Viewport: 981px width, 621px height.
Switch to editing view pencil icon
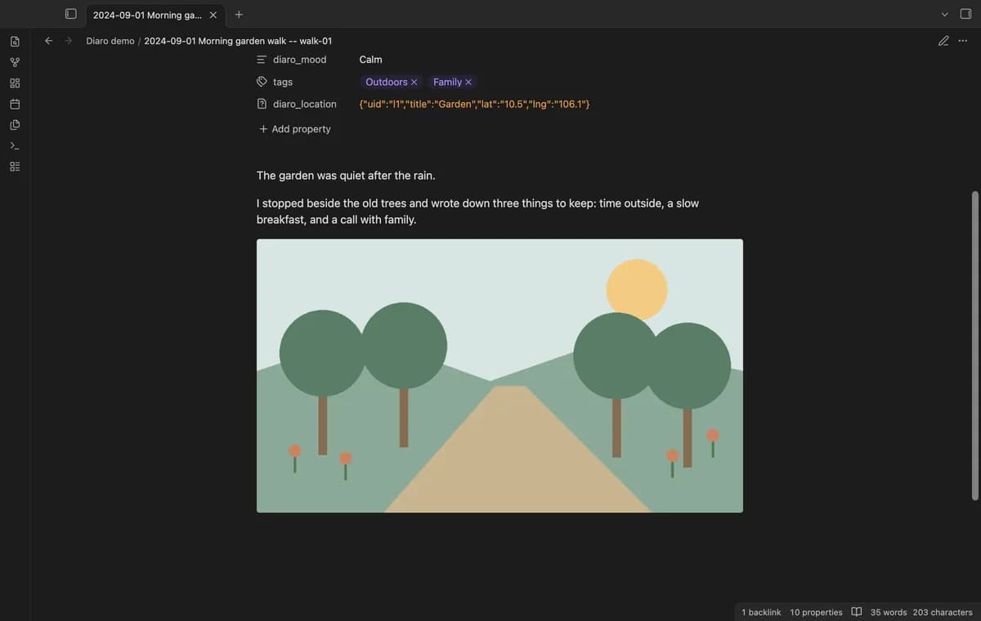tap(943, 41)
